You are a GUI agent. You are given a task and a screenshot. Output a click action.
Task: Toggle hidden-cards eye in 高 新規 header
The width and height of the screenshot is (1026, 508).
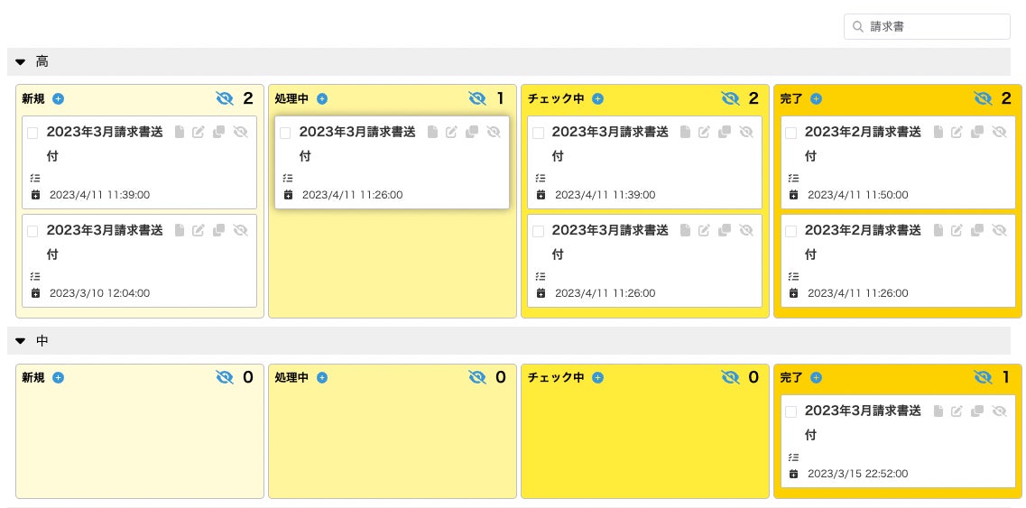[x=225, y=99]
